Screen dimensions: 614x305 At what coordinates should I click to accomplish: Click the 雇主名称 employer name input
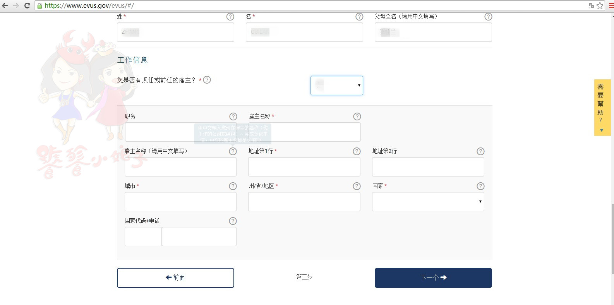[305, 132]
